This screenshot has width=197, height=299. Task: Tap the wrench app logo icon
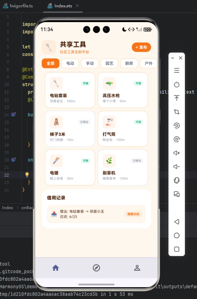(49, 47)
